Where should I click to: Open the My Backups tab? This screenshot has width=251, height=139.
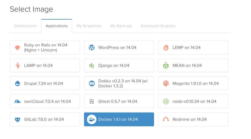pyautogui.click(x=121, y=26)
